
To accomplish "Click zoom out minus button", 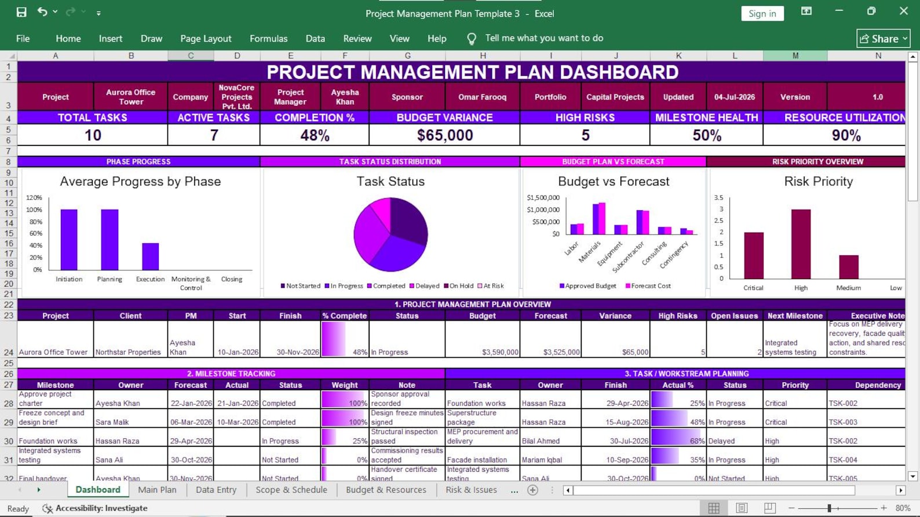I will (x=791, y=508).
